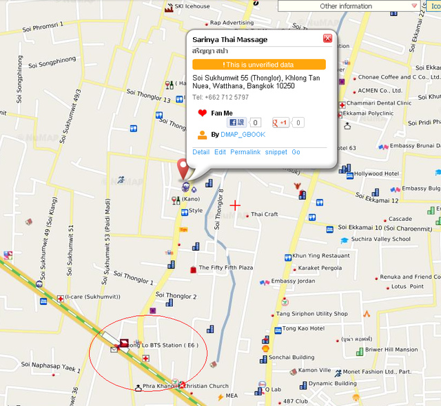
Task: Click the (Kano) wine glass icon
Action: [x=176, y=200]
